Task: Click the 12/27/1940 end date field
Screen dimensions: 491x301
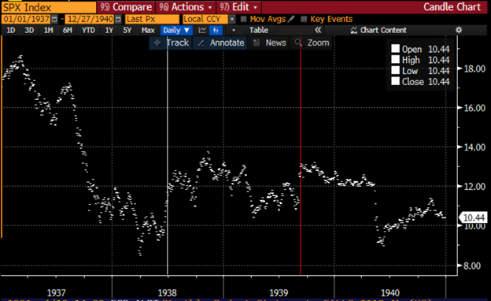Action: [x=90, y=19]
